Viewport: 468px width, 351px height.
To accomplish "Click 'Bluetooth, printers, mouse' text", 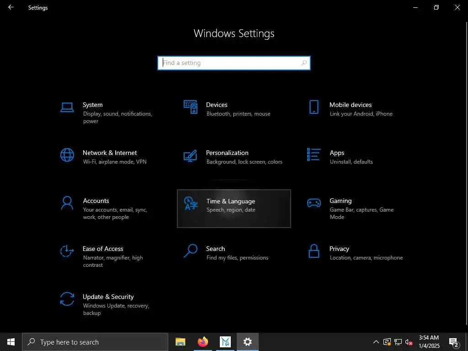I will click(x=239, y=114).
